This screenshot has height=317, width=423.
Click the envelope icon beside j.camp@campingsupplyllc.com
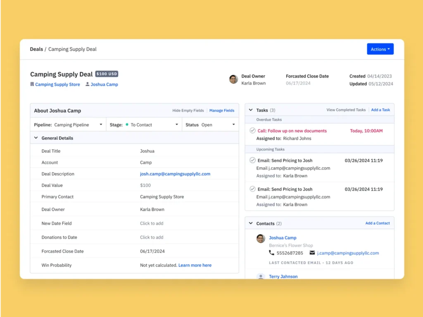point(313,253)
